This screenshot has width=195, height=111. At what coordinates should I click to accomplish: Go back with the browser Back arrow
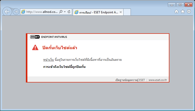(x=7, y=12)
